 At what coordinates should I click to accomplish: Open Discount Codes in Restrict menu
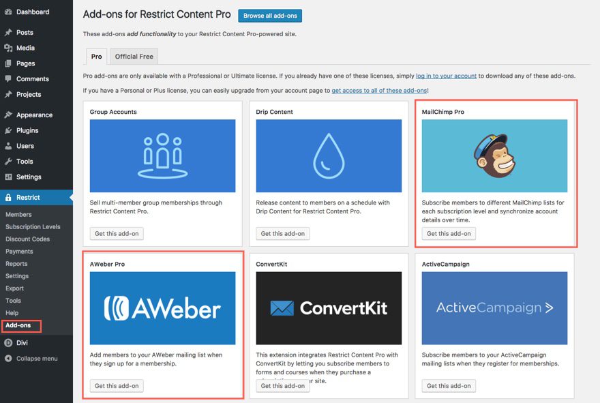pos(27,239)
